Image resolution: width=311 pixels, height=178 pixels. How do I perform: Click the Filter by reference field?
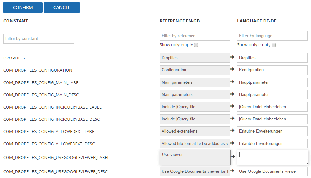click(194, 36)
